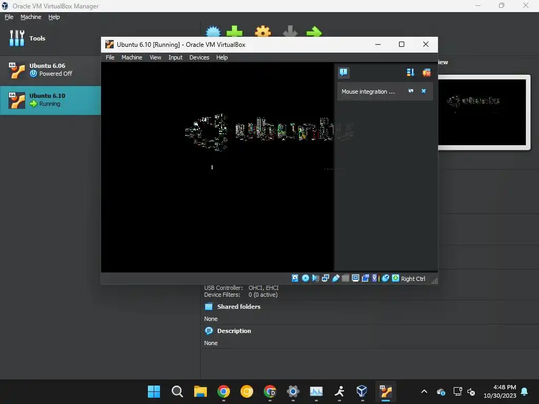This screenshot has height=404, width=539.
Task: Click the network adapters status icon
Action: click(x=325, y=278)
